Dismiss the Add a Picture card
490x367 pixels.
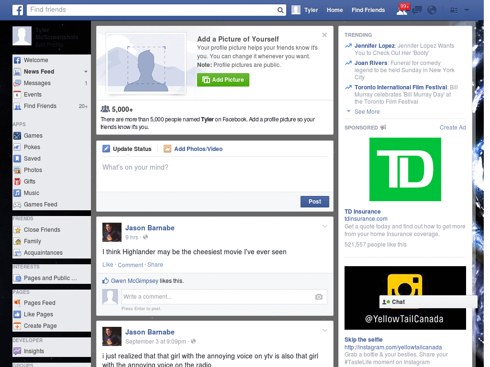[324, 35]
